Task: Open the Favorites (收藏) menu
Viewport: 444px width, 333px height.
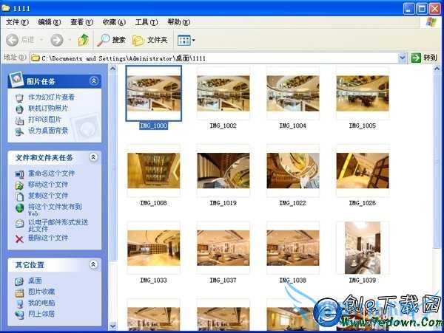Action: tap(114, 22)
